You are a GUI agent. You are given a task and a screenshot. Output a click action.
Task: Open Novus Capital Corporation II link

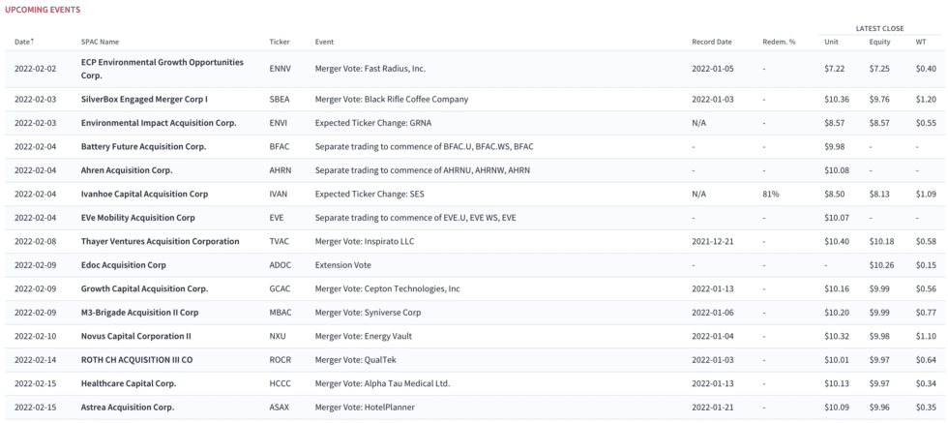coord(136,337)
